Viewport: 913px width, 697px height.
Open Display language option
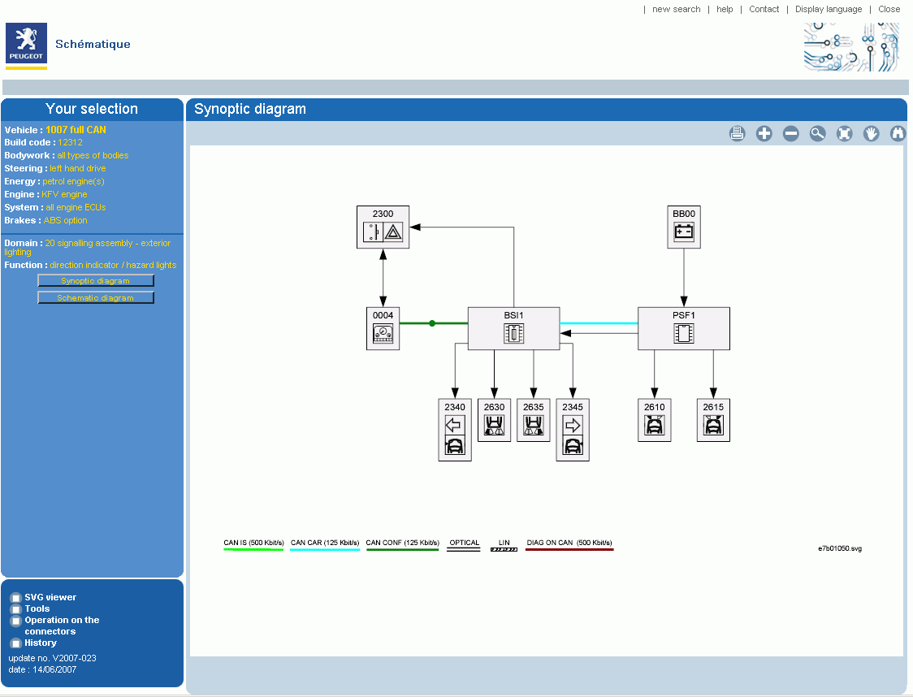tap(829, 9)
